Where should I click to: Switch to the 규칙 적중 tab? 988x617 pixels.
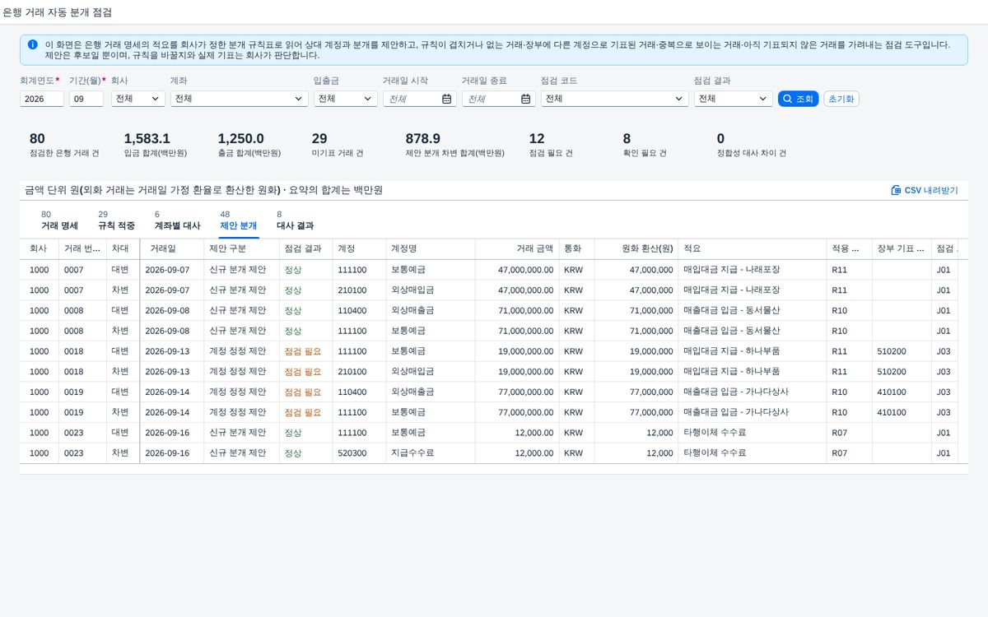coord(116,220)
